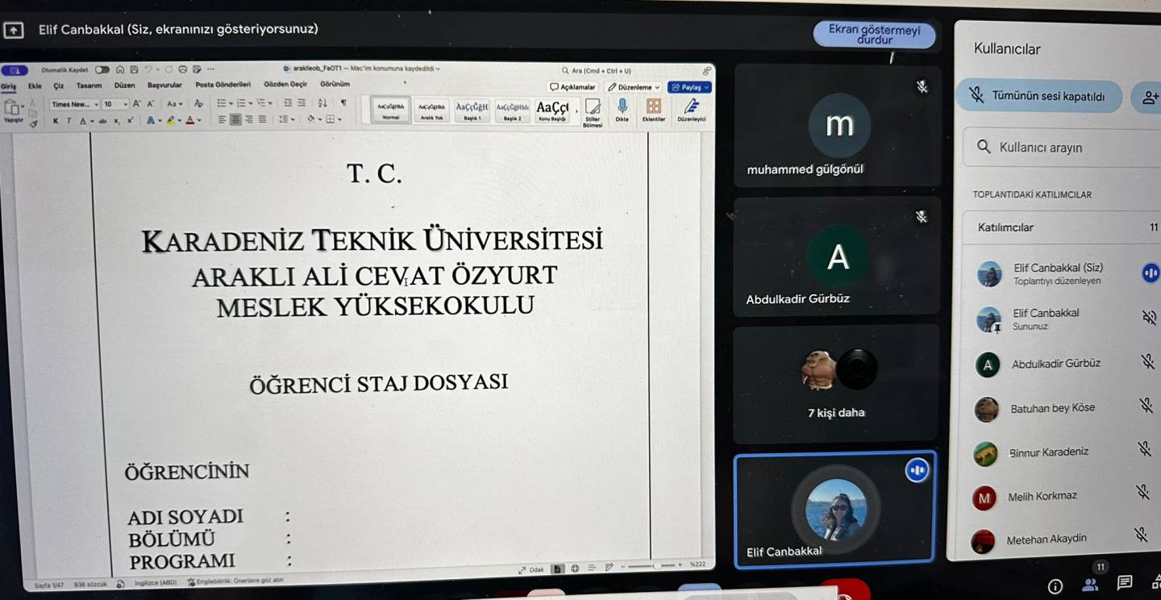Switch to the Tasarım ribbon tab

pos(89,85)
